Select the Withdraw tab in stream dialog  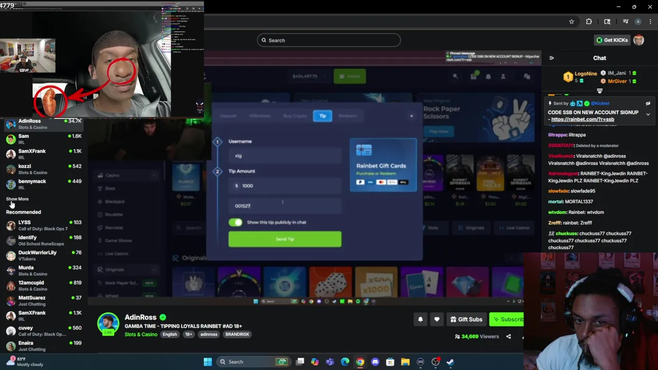[x=260, y=116]
